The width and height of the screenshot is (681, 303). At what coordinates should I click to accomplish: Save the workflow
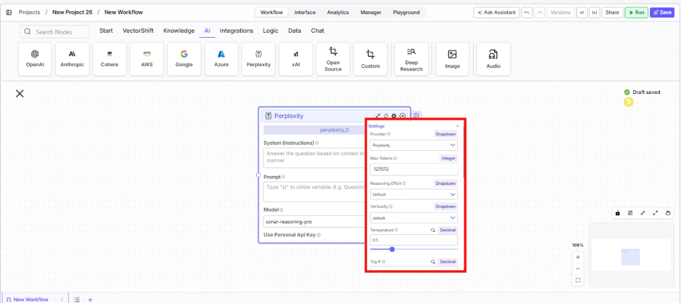pos(662,12)
